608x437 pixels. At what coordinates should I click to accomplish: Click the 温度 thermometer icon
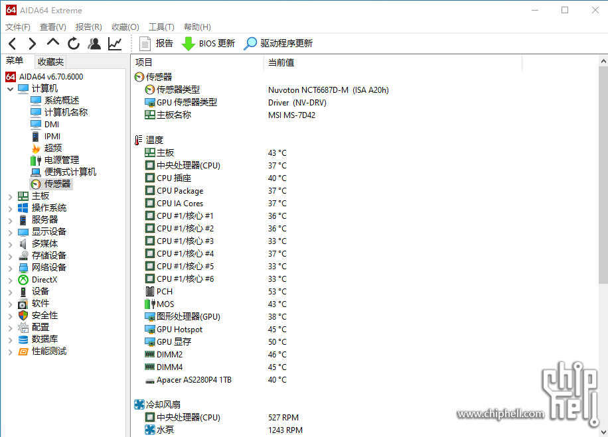pyautogui.click(x=139, y=140)
